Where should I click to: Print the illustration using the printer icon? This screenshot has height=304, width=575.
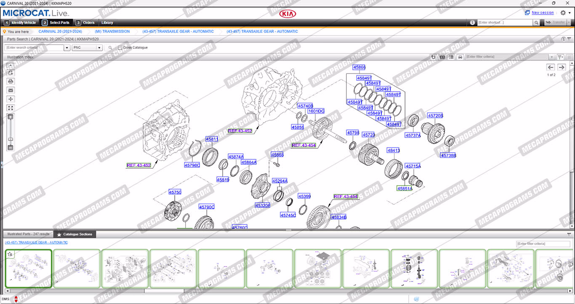tap(11, 81)
